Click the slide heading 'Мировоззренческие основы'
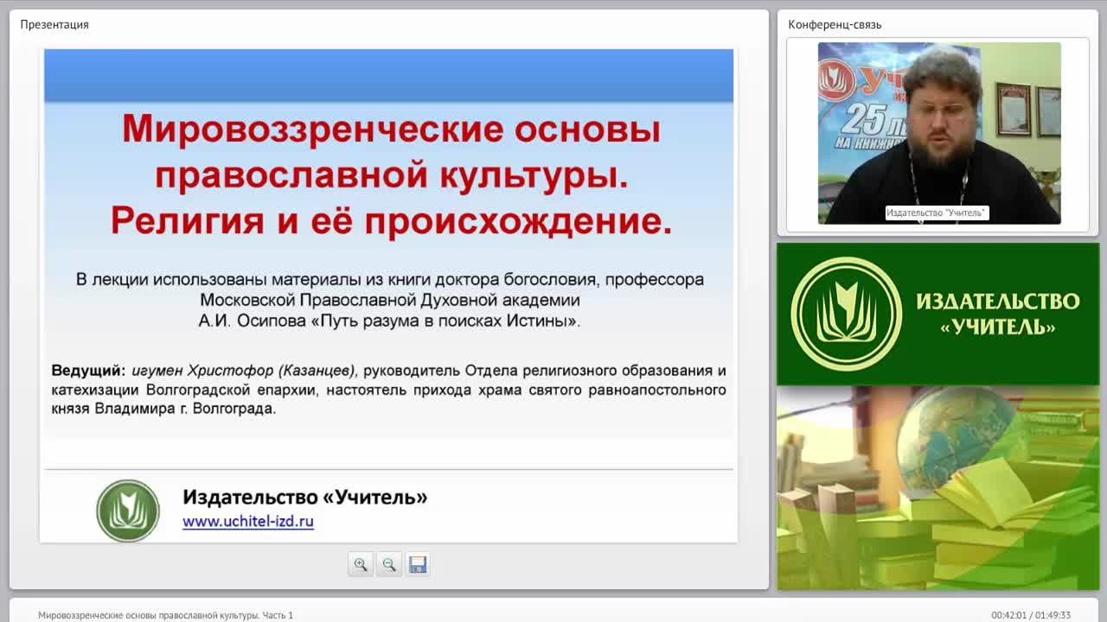1107x622 pixels. pos(391,130)
